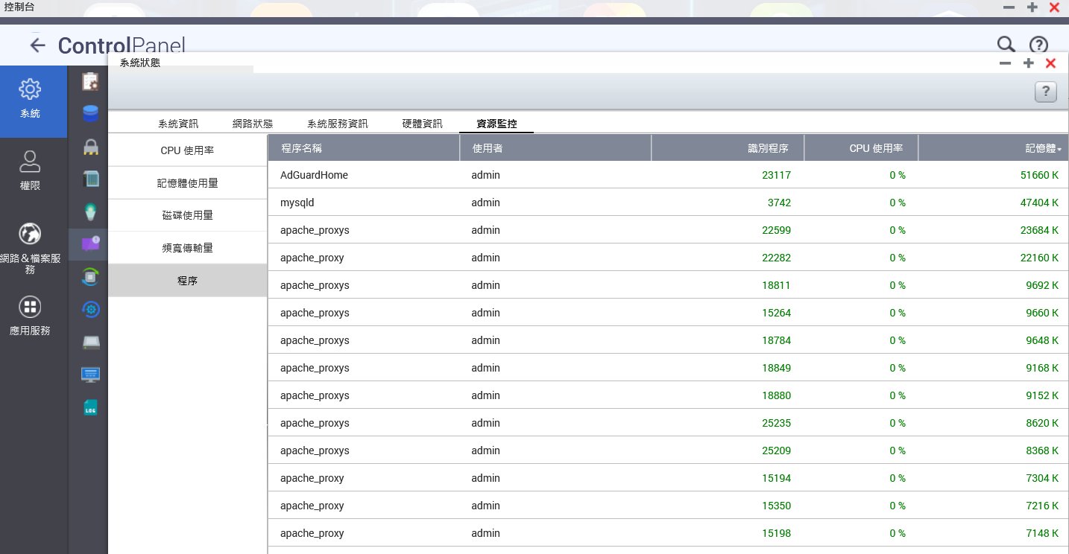This screenshot has height=554, width=1069.
Task: Open the 系統 gear section in sidebar
Action: click(x=30, y=100)
